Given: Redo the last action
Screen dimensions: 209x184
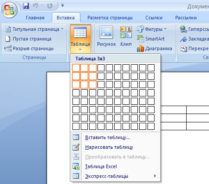Looking at the screenshot, I should click(50, 6).
